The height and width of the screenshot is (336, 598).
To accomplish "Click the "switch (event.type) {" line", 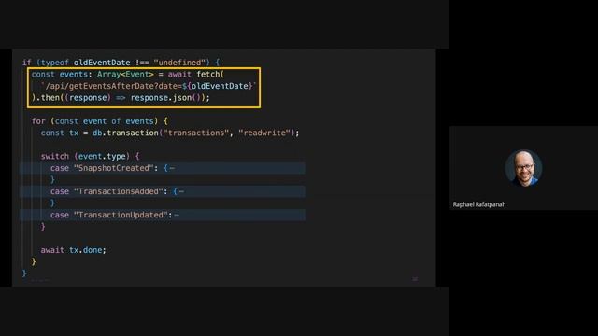I will [x=91, y=156].
